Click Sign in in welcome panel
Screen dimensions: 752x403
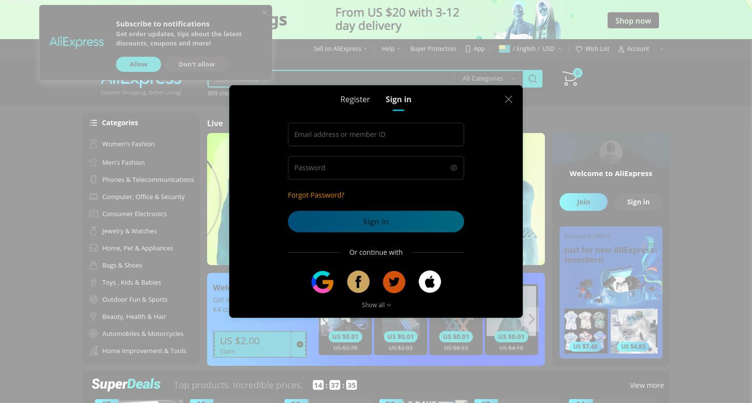638,202
